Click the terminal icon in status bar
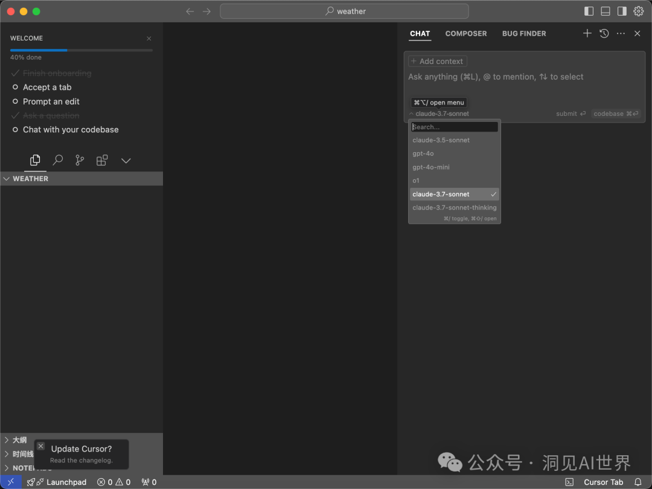Viewport: 652px width, 489px height. coord(569,482)
